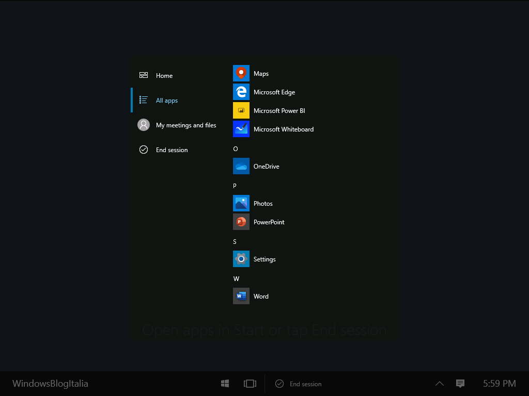Open My meetings and files

pos(178,125)
